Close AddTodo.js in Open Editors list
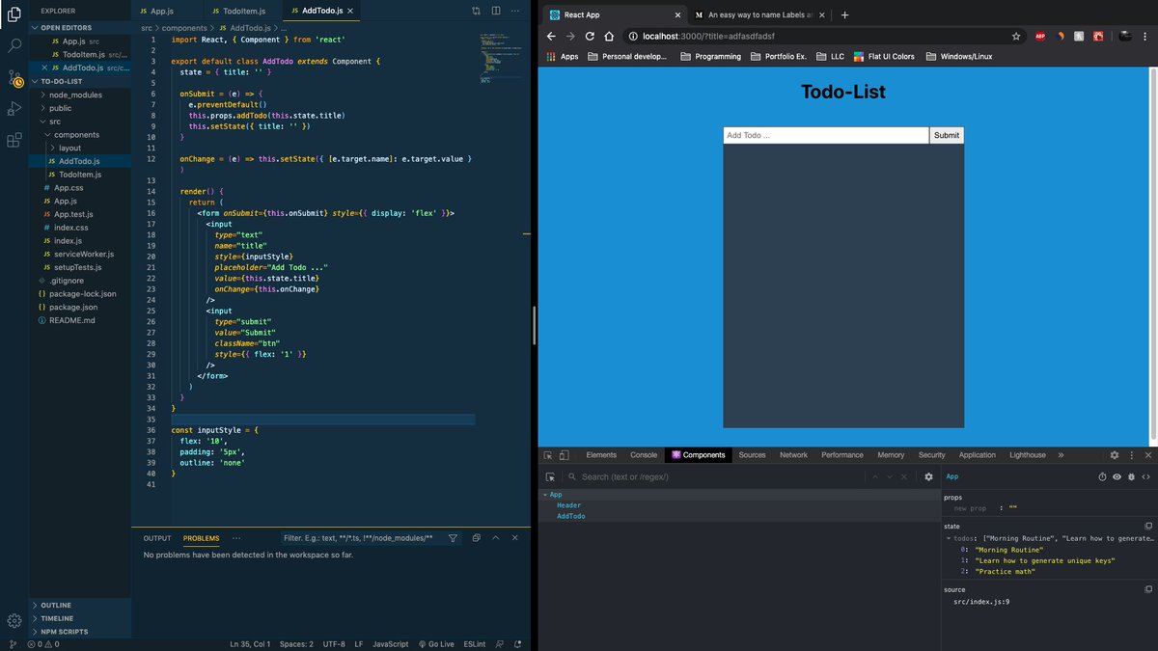Image resolution: width=1158 pixels, height=651 pixels. (x=44, y=68)
